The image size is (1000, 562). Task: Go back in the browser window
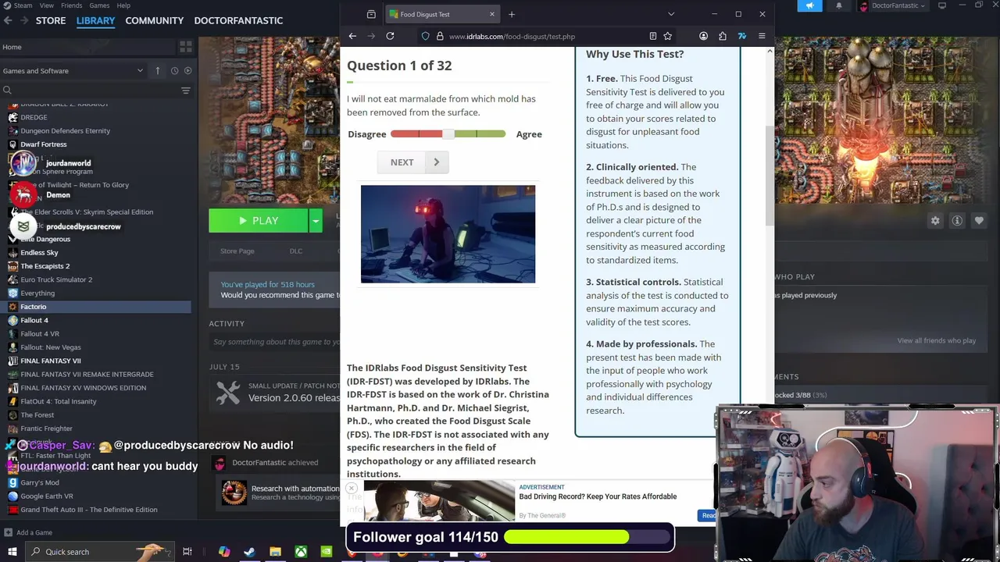tap(352, 36)
